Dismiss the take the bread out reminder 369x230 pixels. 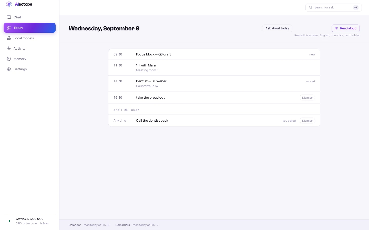307,98
